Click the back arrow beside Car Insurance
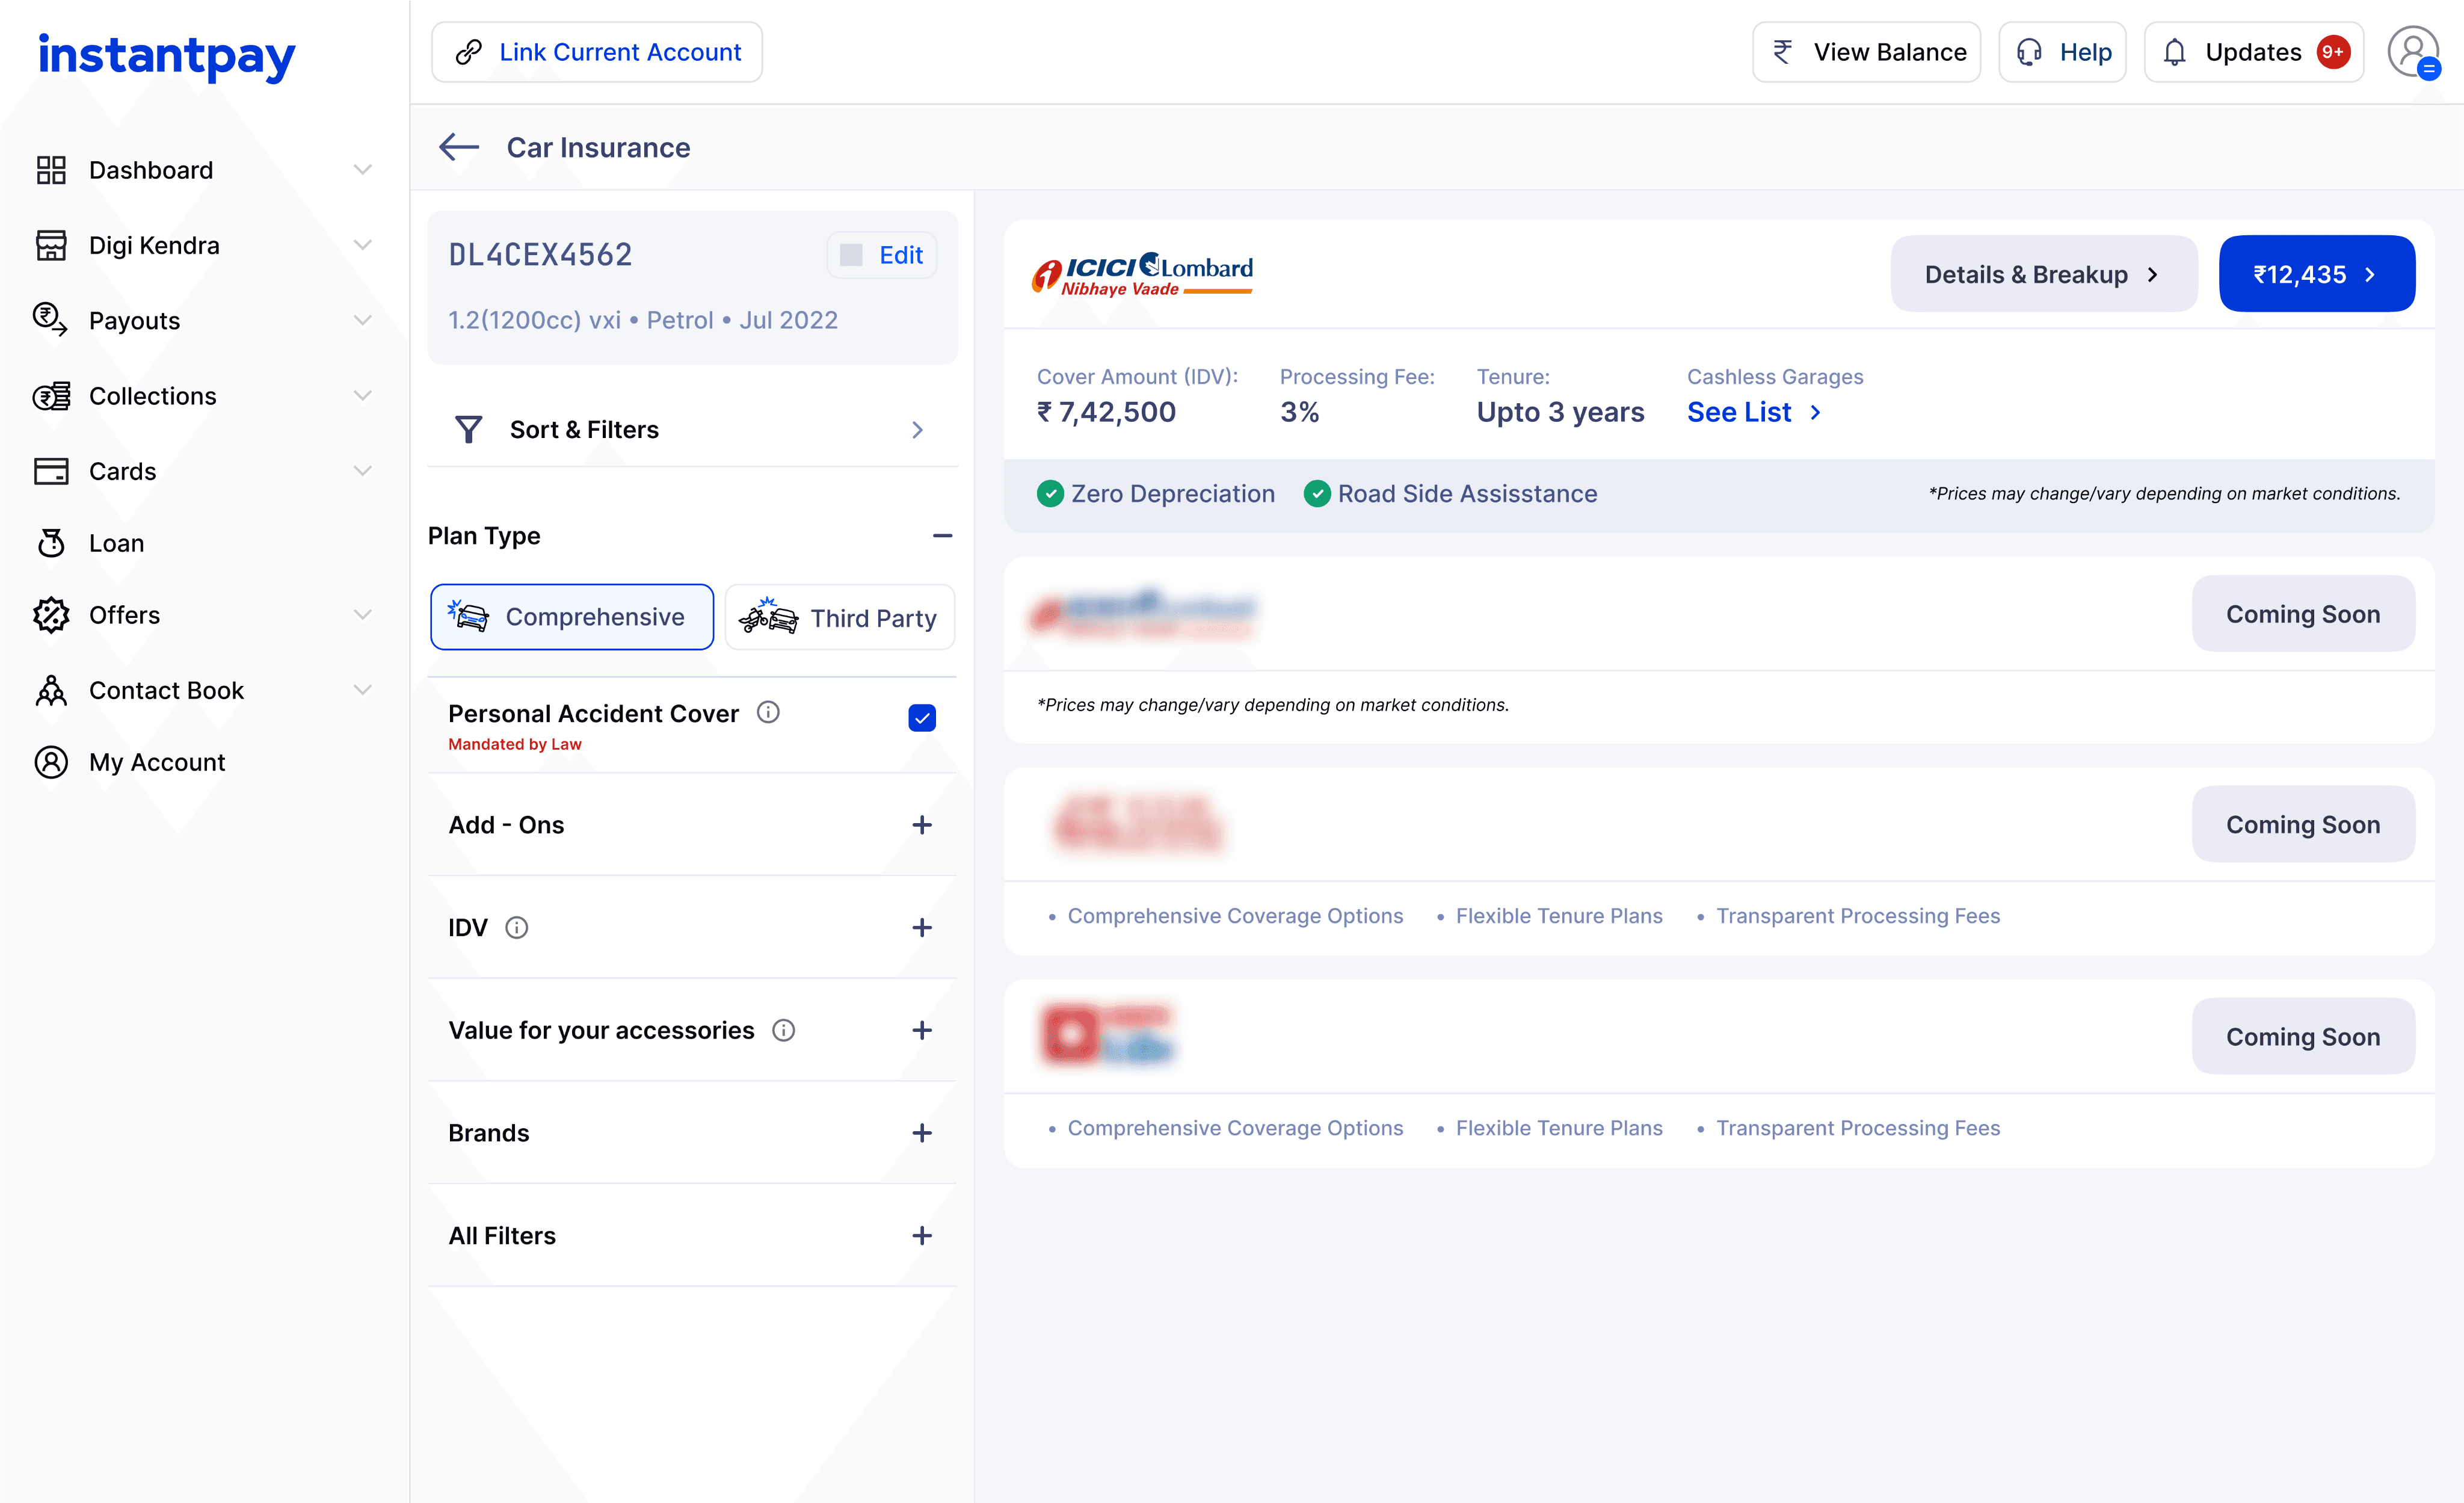Screen dimensions: 2464x1503 [x=459, y=147]
